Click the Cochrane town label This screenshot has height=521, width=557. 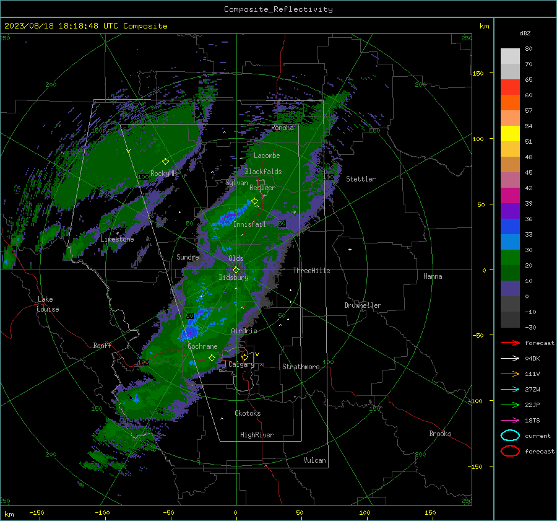pos(202,346)
